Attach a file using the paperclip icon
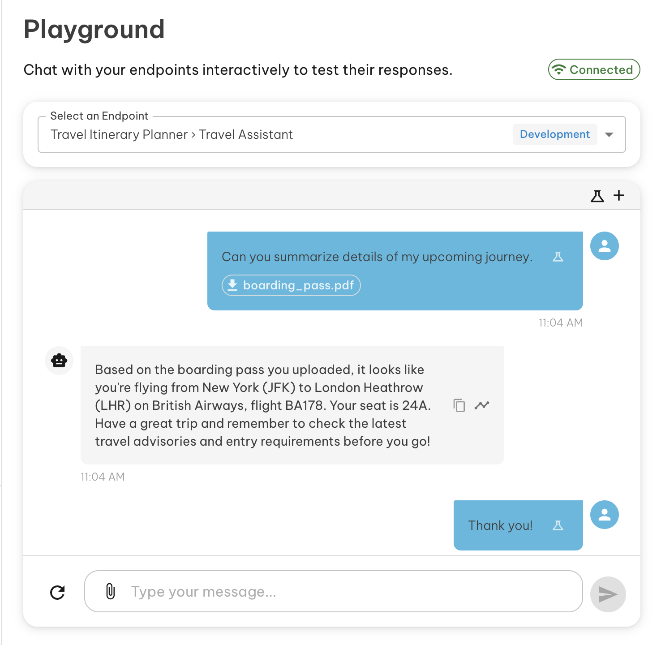The image size is (661, 645). (x=110, y=591)
